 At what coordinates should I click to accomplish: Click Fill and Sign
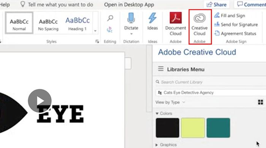(230, 16)
